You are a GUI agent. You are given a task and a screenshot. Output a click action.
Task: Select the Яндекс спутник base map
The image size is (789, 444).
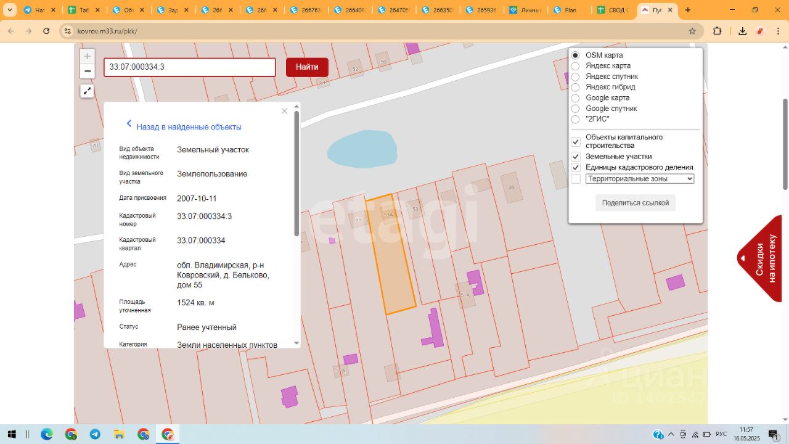pos(575,76)
